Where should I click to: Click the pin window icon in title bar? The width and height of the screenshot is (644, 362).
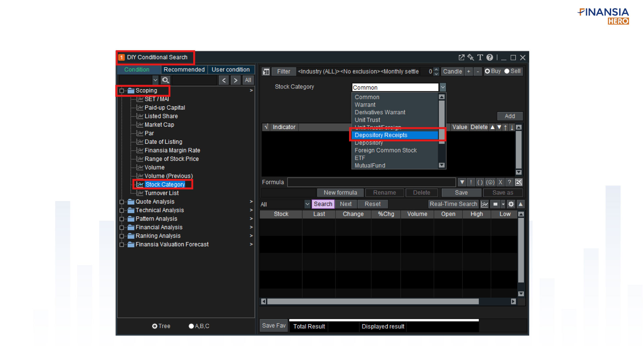point(471,58)
